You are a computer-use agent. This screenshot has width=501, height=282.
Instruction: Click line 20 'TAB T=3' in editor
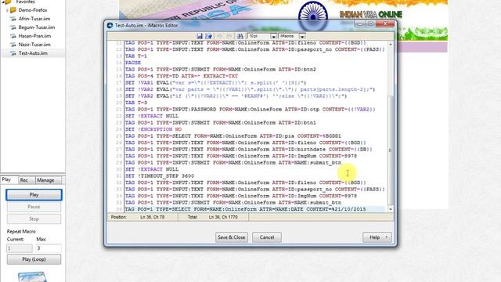click(136, 103)
